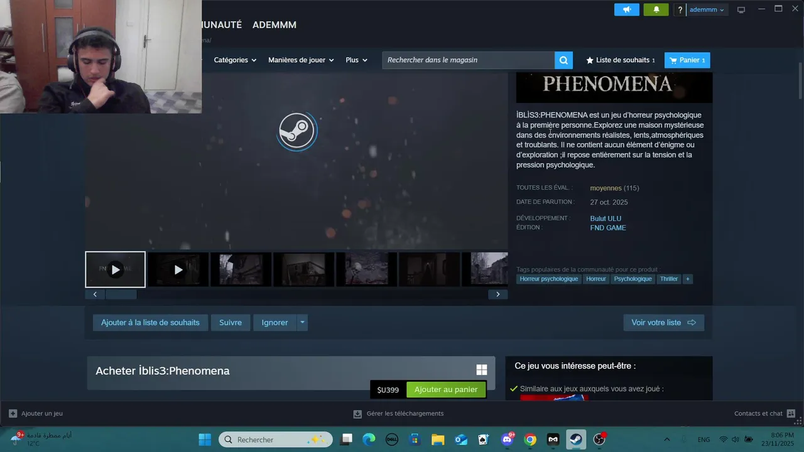The width and height of the screenshot is (804, 452).
Task: Click the taskbar Rechercher box
Action: (x=276, y=439)
